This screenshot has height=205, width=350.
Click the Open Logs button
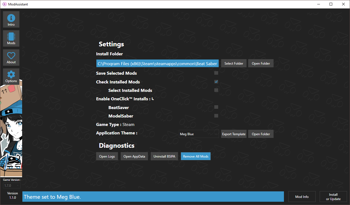pos(107,156)
